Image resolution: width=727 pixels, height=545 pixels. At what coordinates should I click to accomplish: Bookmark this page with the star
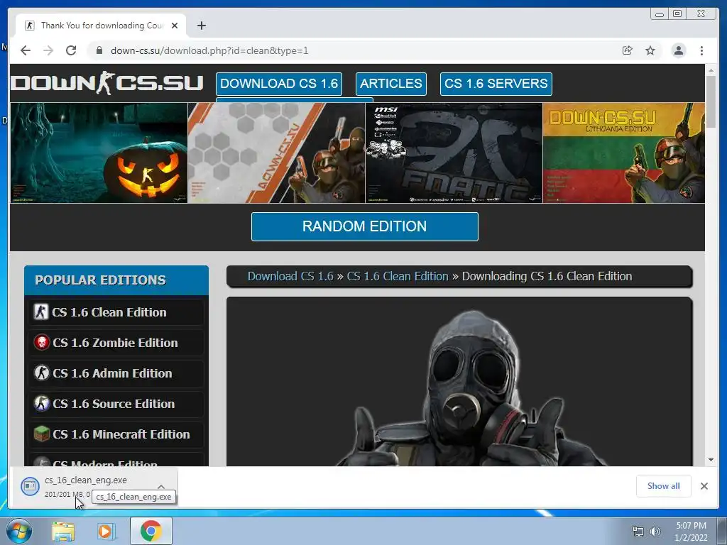pyautogui.click(x=650, y=50)
